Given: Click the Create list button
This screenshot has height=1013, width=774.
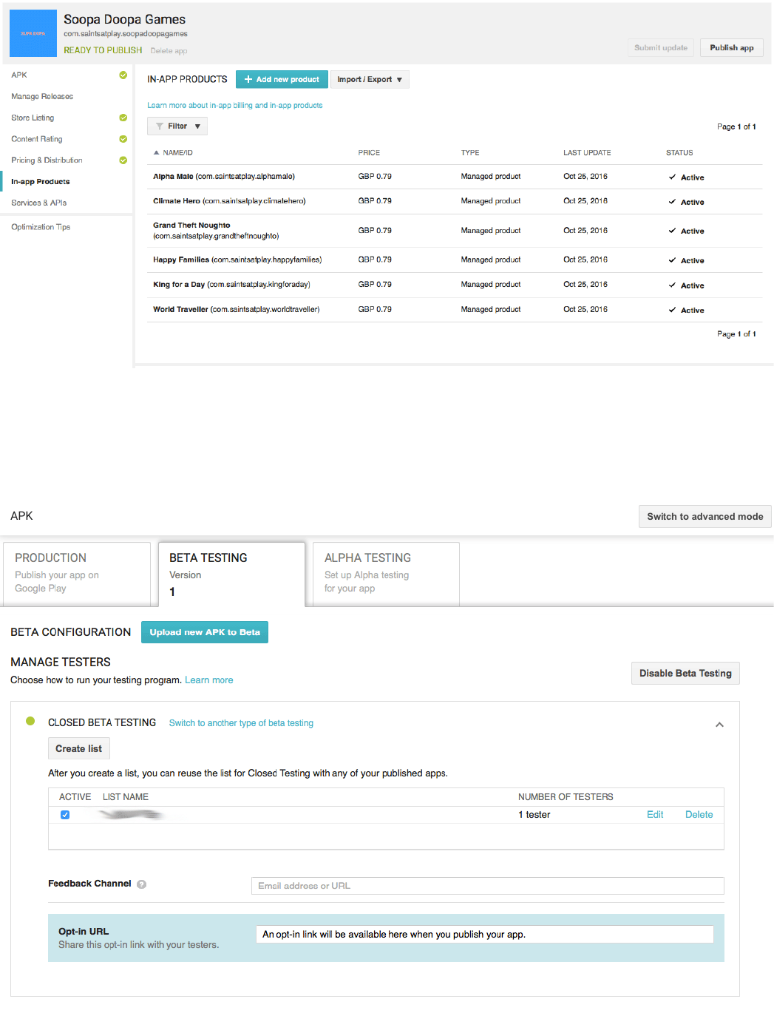Looking at the screenshot, I should tap(79, 749).
